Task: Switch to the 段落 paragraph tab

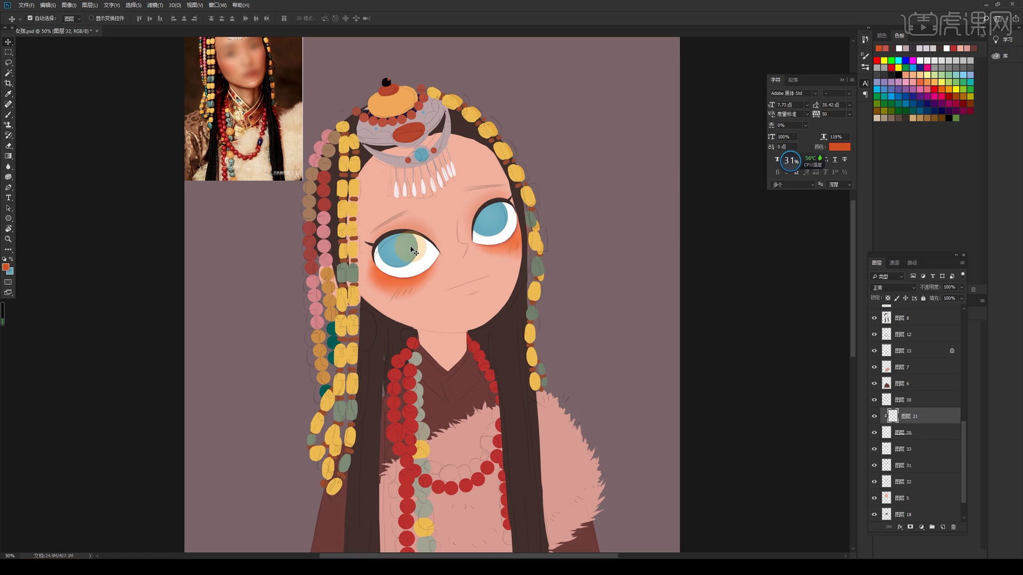Action: pyautogui.click(x=793, y=80)
